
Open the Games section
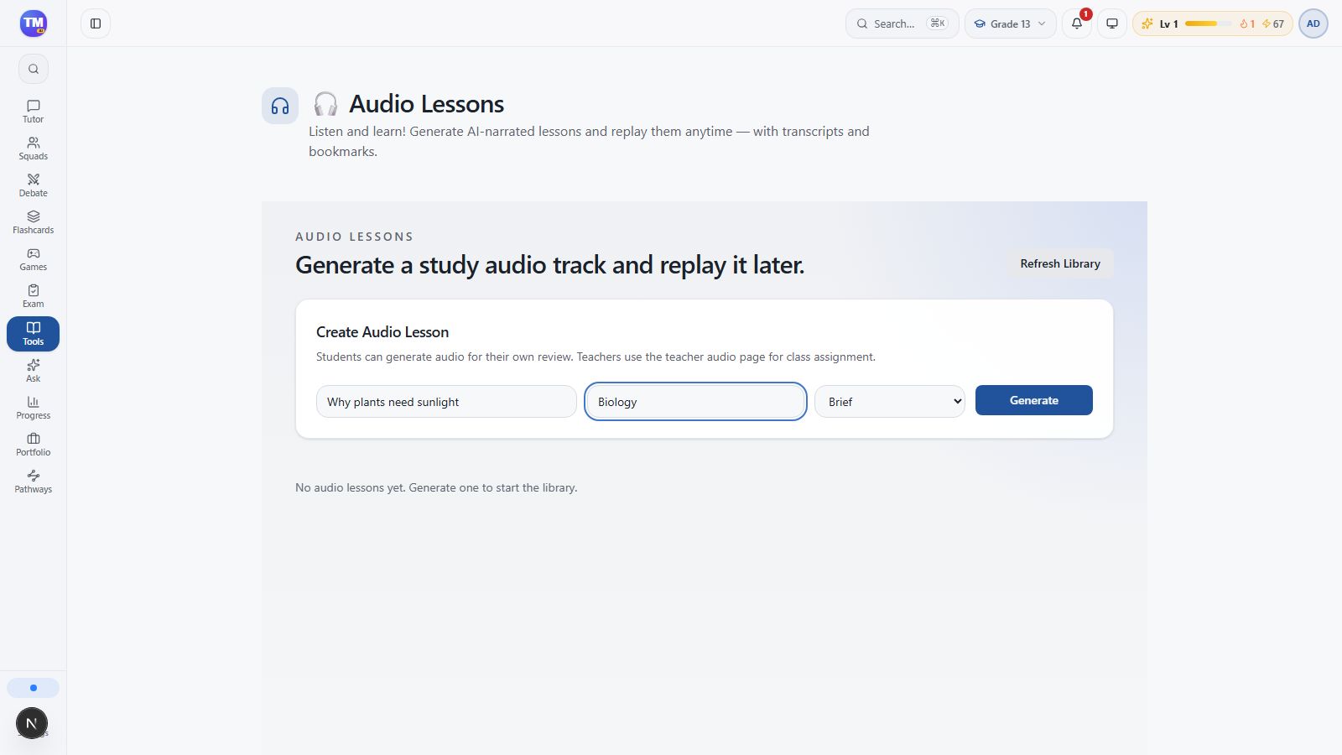pos(34,259)
